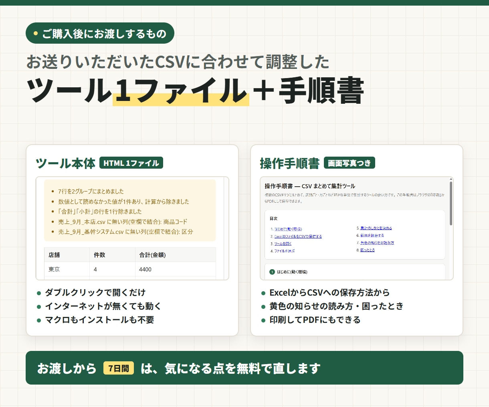Click the インターネットが無くても動く bullet
Image resolution: width=489 pixels, height=407 pixels.
click(103, 306)
